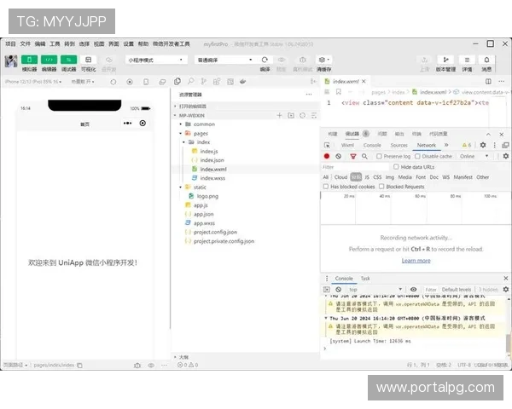The height and width of the screenshot is (409, 512).
Task: Collapse the pages folder in file tree
Action: tap(182, 133)
